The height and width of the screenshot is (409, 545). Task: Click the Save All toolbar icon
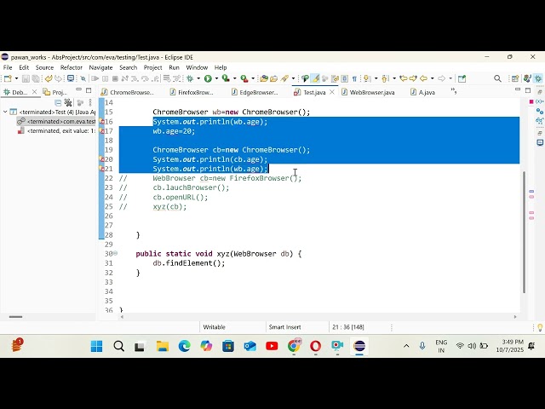36,78
